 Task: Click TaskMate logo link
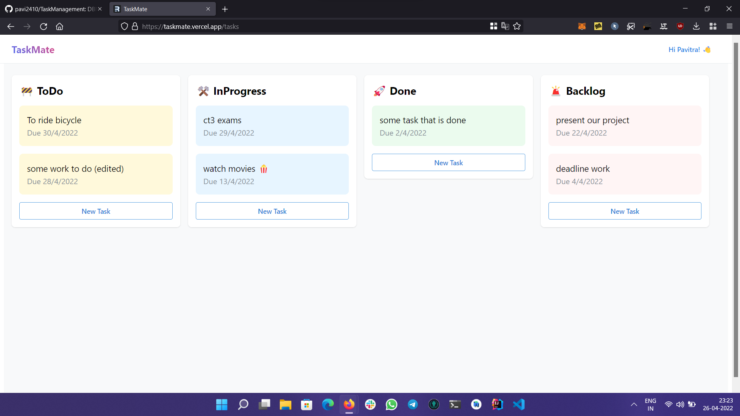[33, 50]
